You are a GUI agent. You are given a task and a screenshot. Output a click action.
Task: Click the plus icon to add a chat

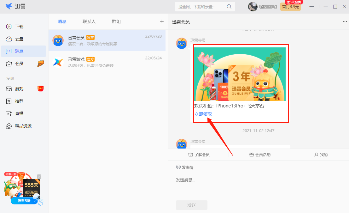click(162, 21)
